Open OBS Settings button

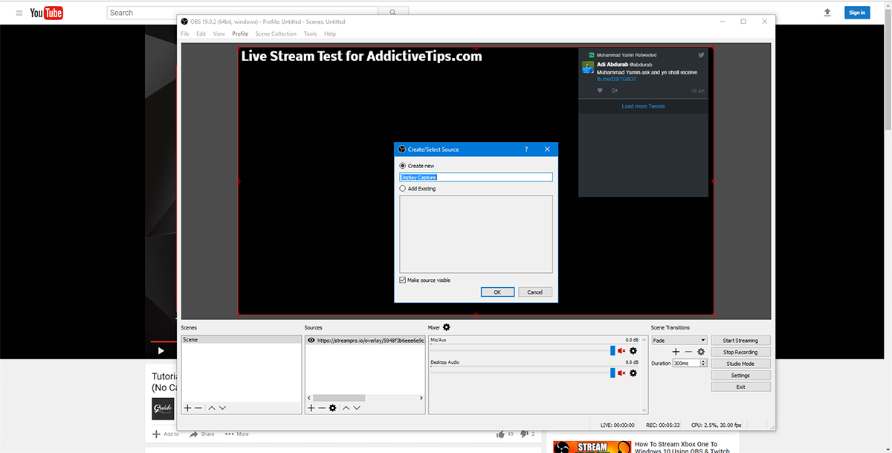point(740,376)
